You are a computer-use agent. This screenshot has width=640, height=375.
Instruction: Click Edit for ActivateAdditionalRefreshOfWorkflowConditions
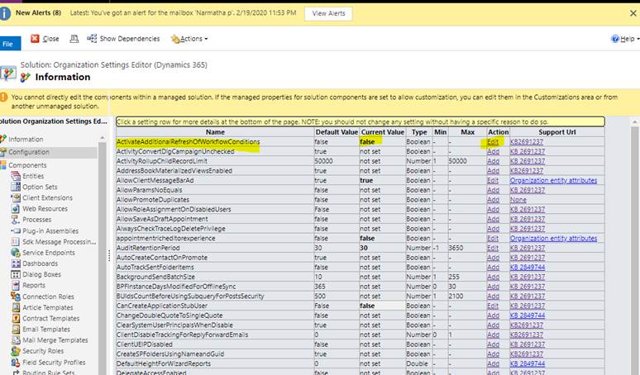pyautogui.click(x=493, y=142)
